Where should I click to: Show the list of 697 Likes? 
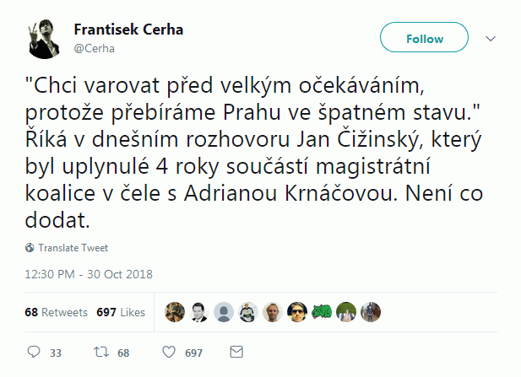click(x=121, y=312)
